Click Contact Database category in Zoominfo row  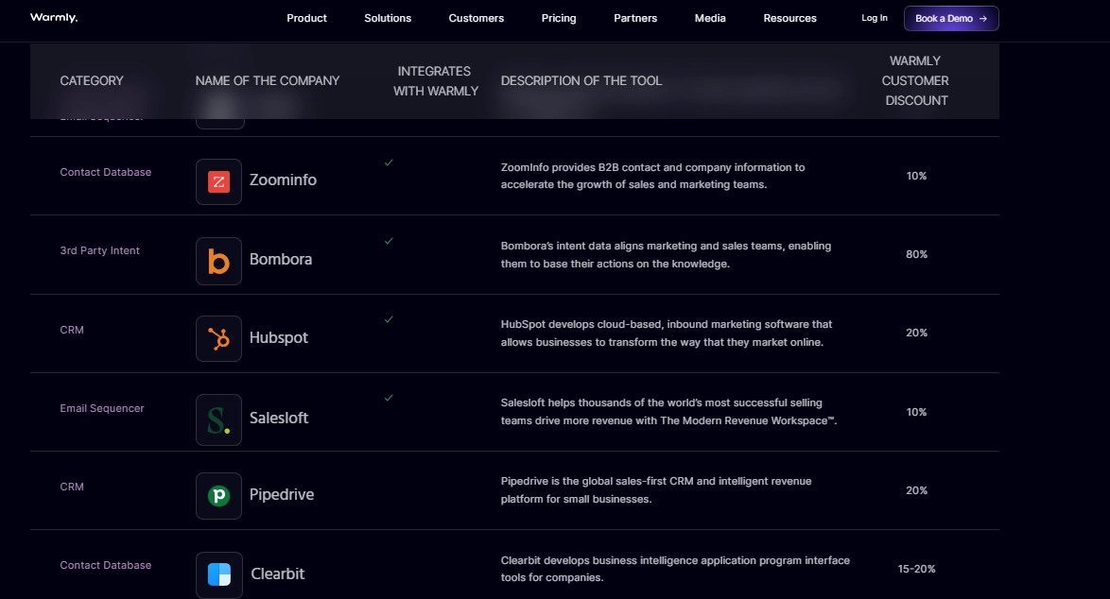click(106, 172)
